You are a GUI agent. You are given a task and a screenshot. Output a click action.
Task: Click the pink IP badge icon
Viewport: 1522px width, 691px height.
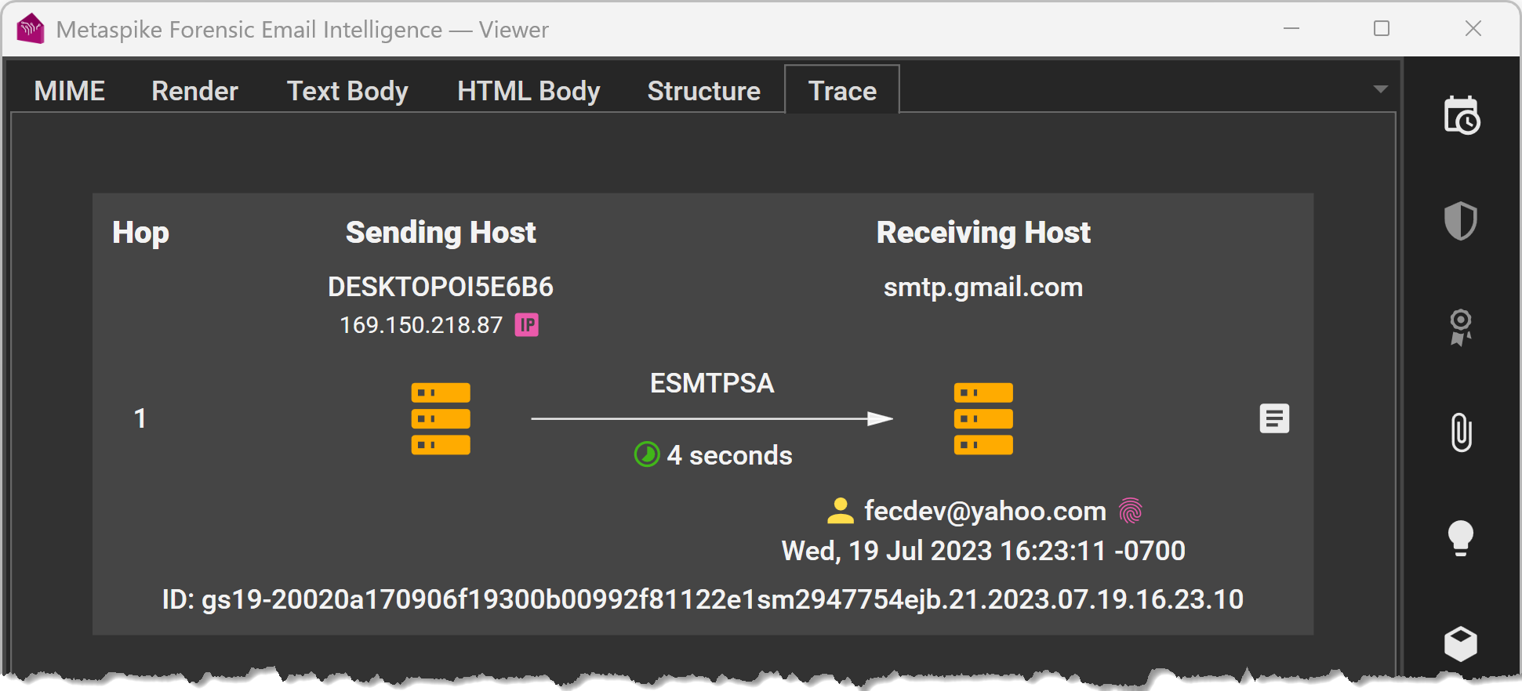tap(526, 324)
